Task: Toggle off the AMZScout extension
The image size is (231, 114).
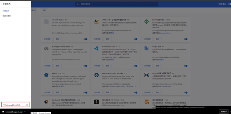Action: [136, 39]
